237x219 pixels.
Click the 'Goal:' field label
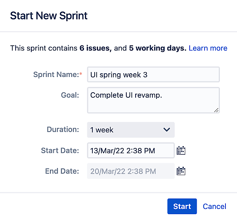(70, 95)
